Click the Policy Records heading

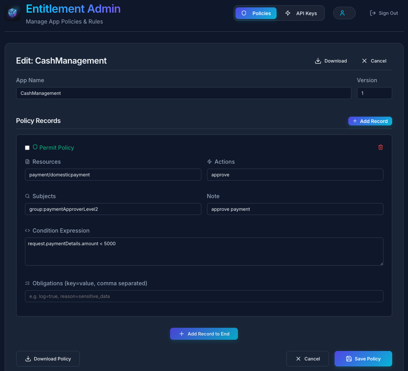(x=38, y=121)
